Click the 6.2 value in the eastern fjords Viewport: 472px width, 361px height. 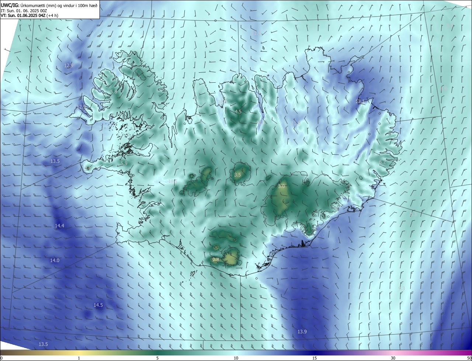(382, 162)
